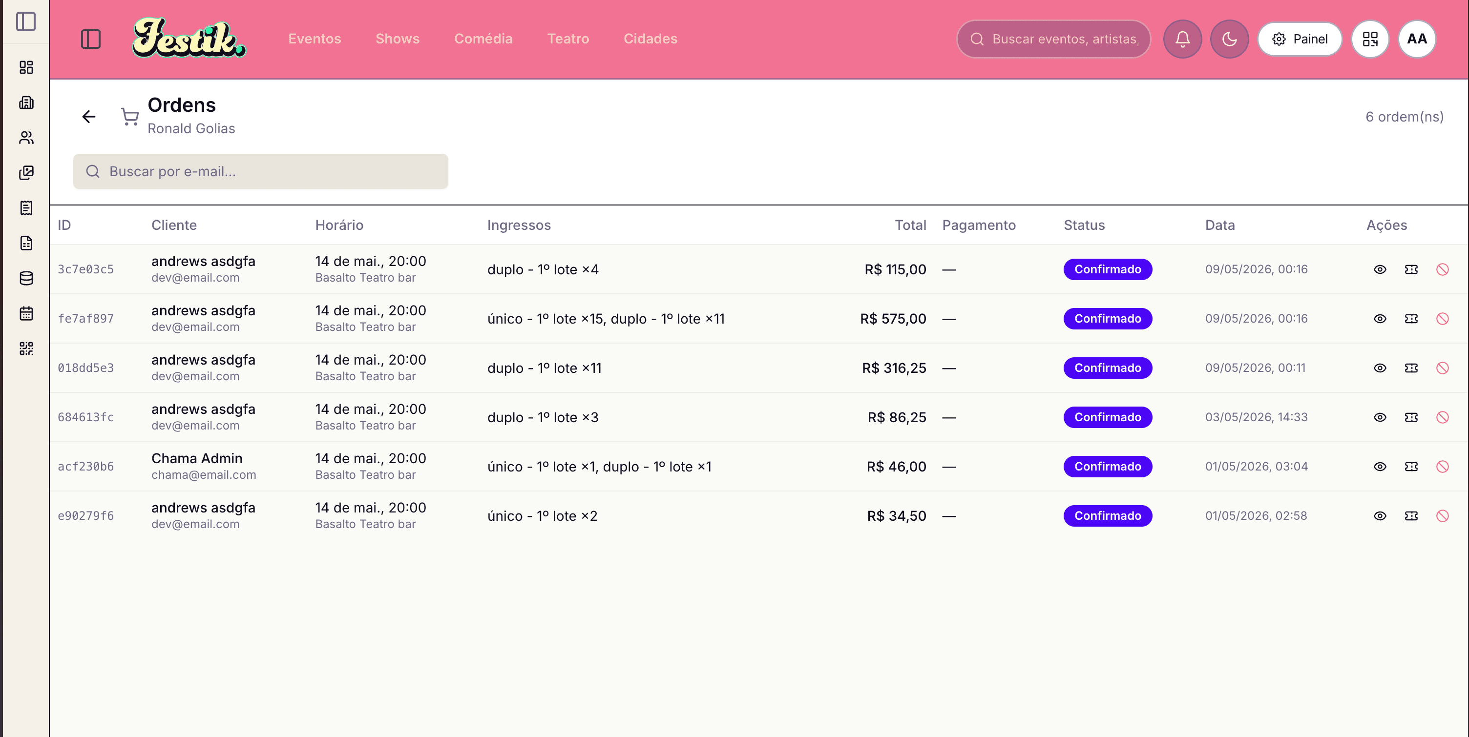This screenshot has height=737, width=1469.
Task: Go to Shows in navigation
Action: (x=398, y=39)
